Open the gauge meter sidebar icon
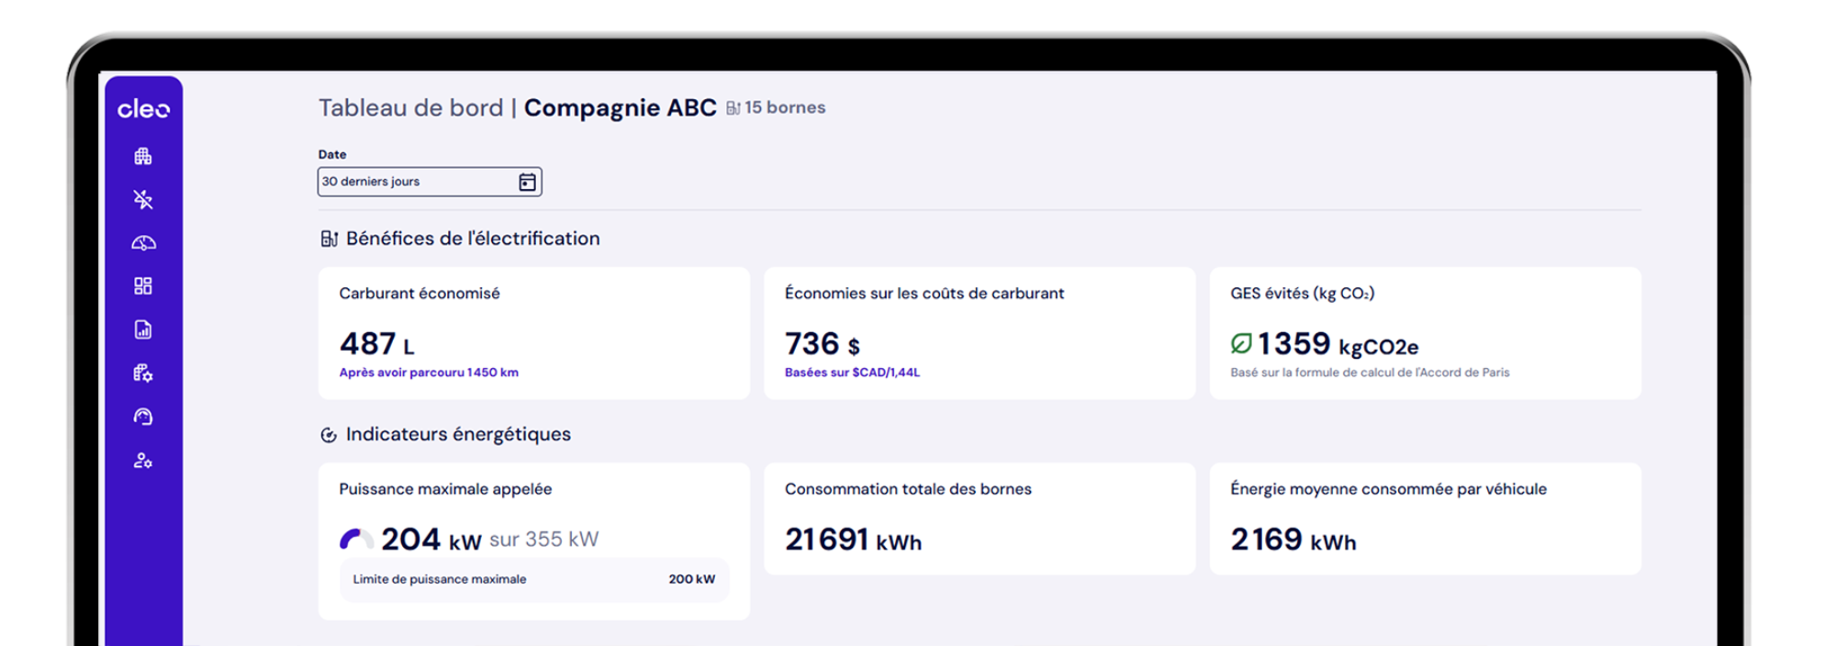This screenshot has height=646, width=1836. [143, 243]
